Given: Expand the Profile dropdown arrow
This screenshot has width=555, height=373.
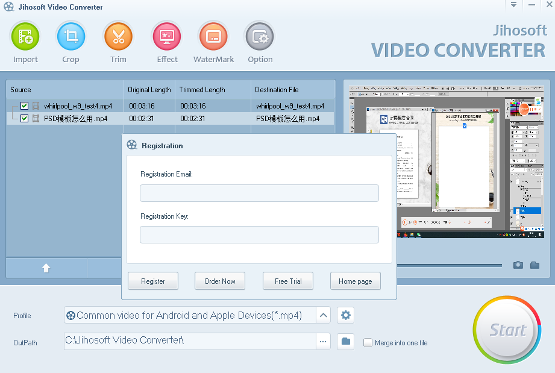Looking at the screenshot, I should [323, 315].
